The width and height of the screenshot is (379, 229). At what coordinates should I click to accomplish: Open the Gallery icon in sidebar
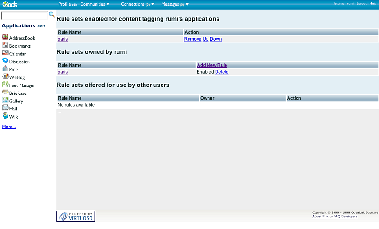[5, 101]
